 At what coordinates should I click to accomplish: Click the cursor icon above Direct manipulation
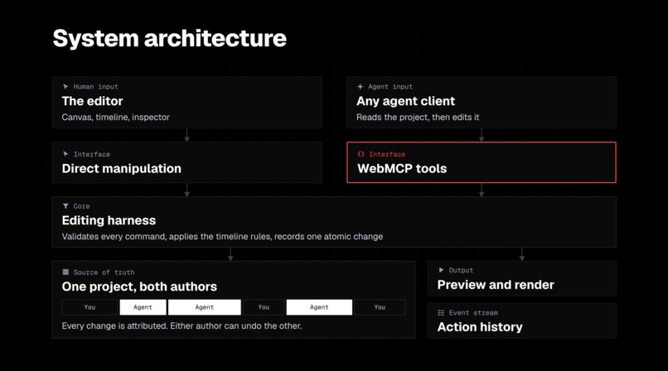pos(65,154)
